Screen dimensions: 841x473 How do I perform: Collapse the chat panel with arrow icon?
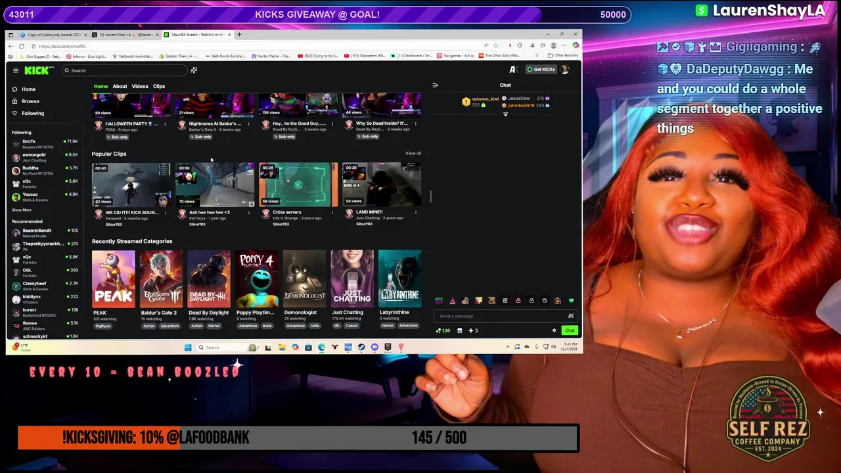pyautogui.click(x=435, y=85)
